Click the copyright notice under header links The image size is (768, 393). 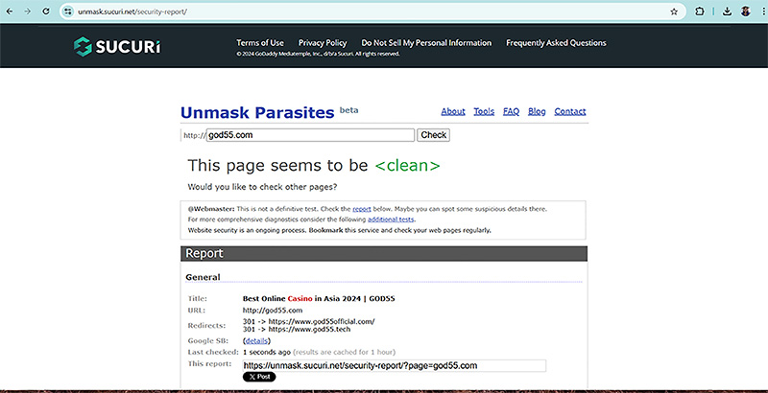(318, 54)
